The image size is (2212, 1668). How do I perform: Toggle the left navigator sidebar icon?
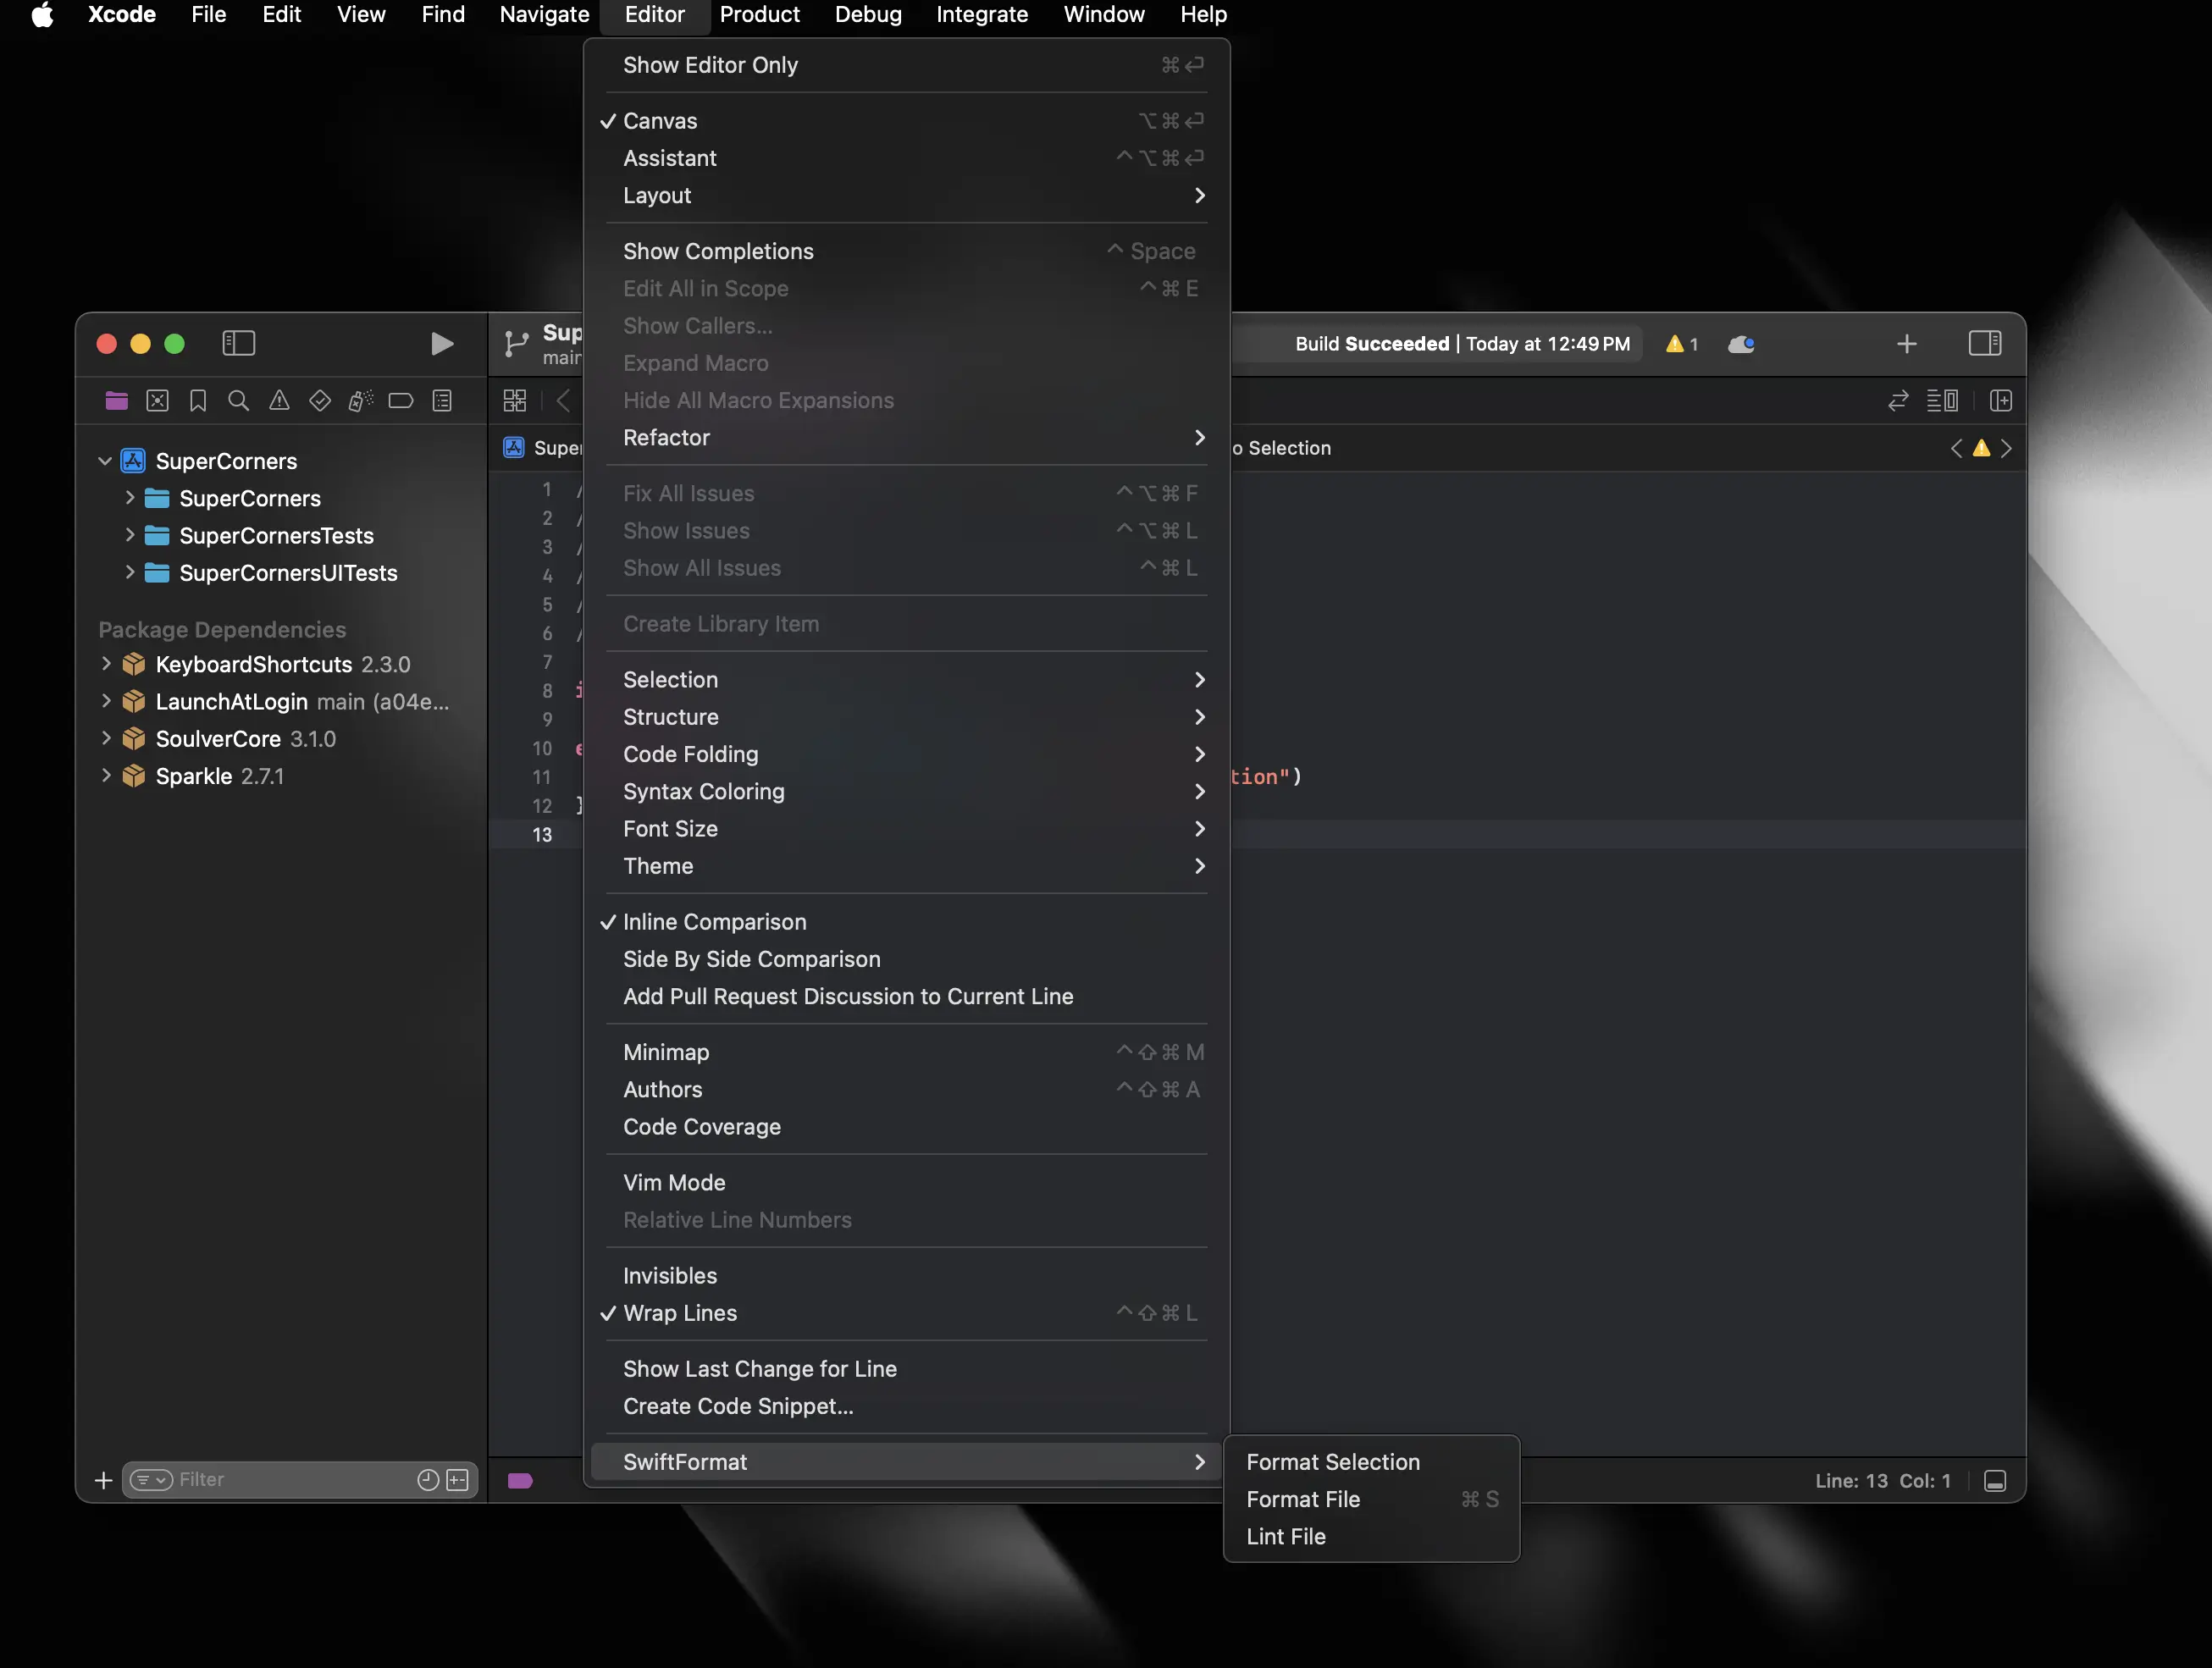238,344
